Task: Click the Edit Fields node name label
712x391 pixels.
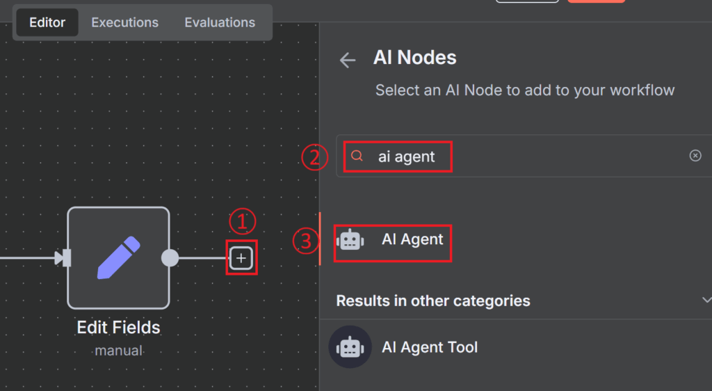Action: [x=118, y=327]
